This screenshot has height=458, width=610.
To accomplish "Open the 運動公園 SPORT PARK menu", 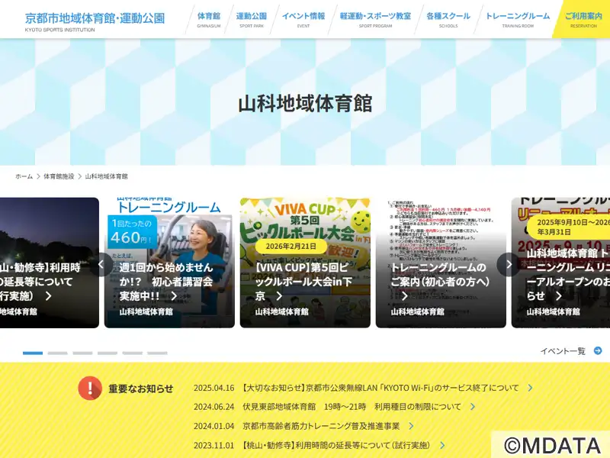I will click(252, 20).
